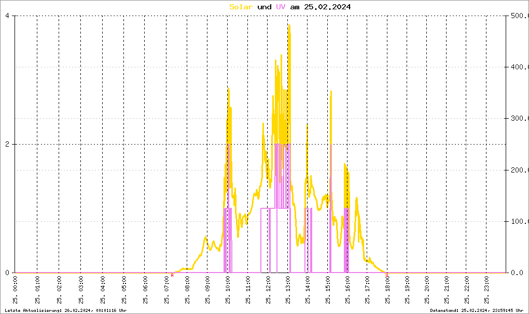Click the 'Datenstand' timestamp in the footer
Screen dimensions: 529x314
pos(477,310)
